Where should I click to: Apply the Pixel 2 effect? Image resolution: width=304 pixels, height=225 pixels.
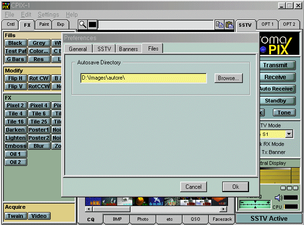click(15, 105)
